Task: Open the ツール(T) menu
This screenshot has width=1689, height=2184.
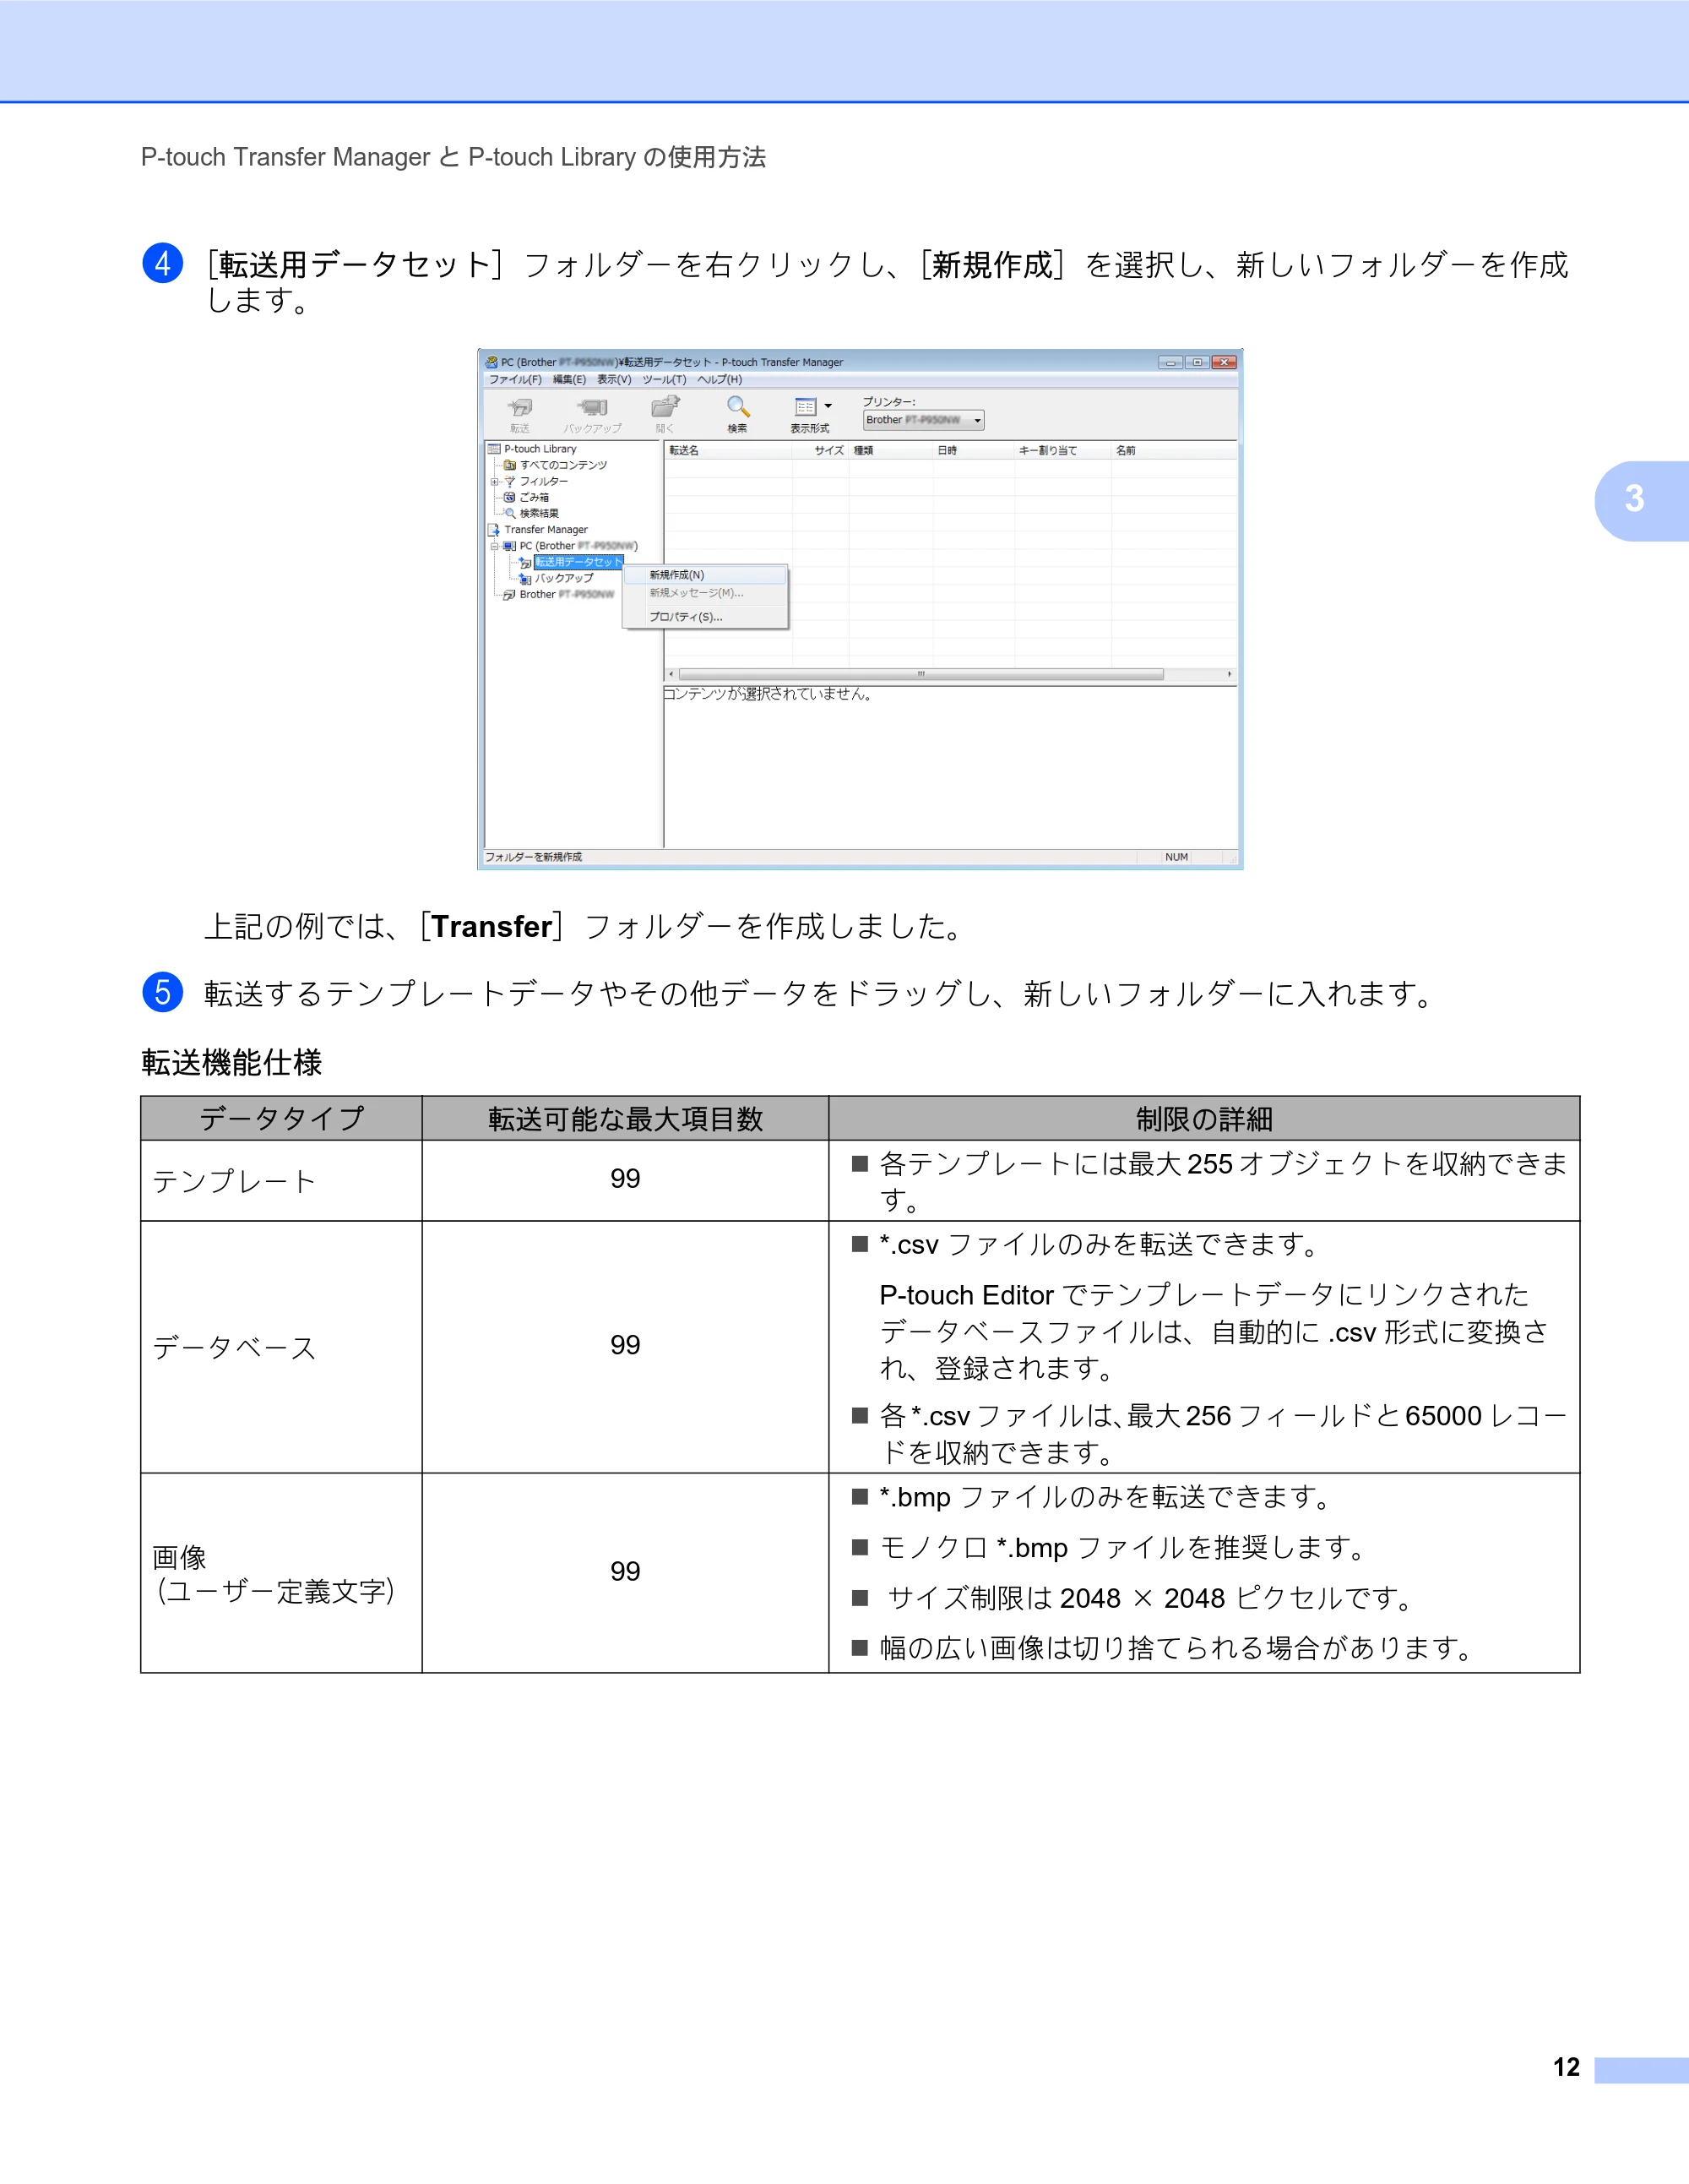Action: click(664, 380)
